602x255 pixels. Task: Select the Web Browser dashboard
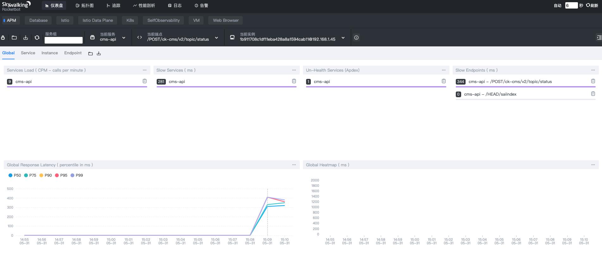pyautogui.click(x=226, y=20)
